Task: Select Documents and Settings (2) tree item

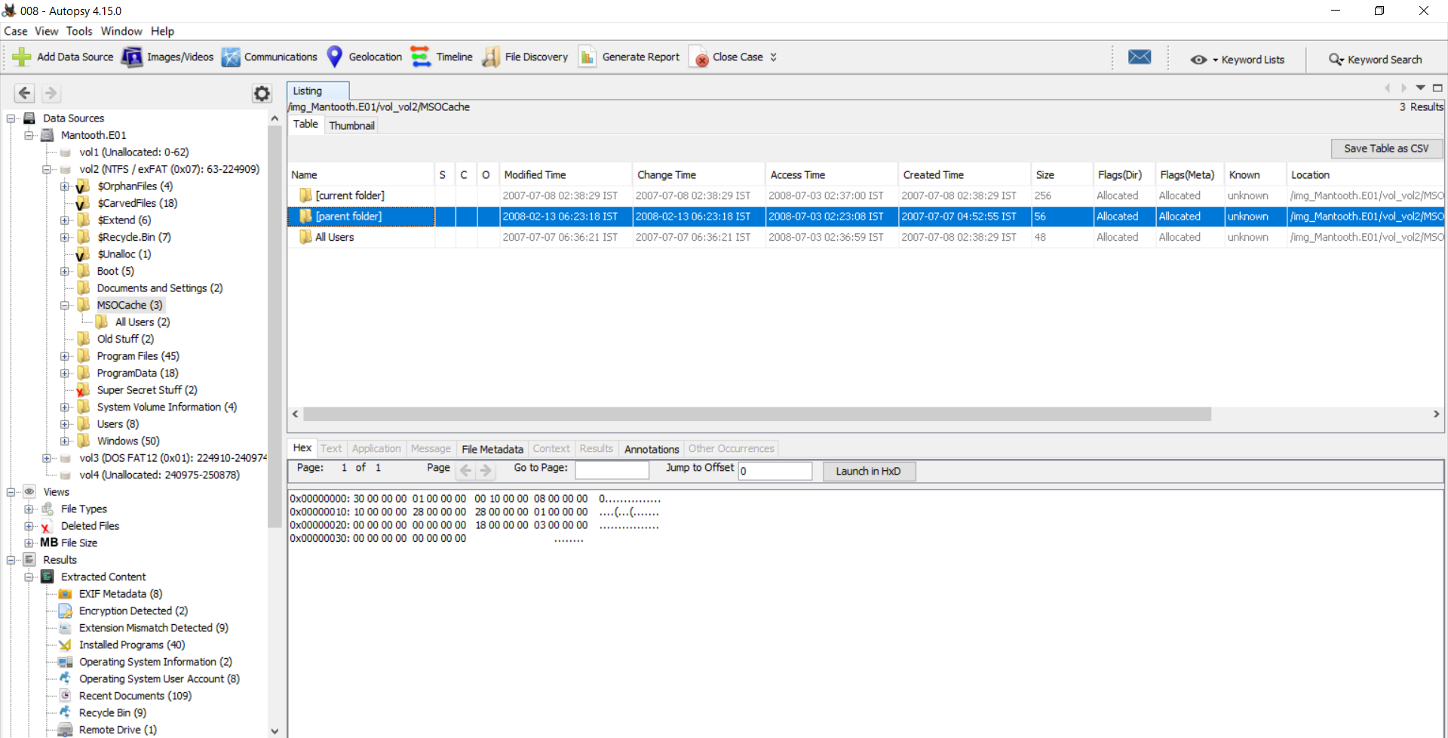Action: [159, 288]
